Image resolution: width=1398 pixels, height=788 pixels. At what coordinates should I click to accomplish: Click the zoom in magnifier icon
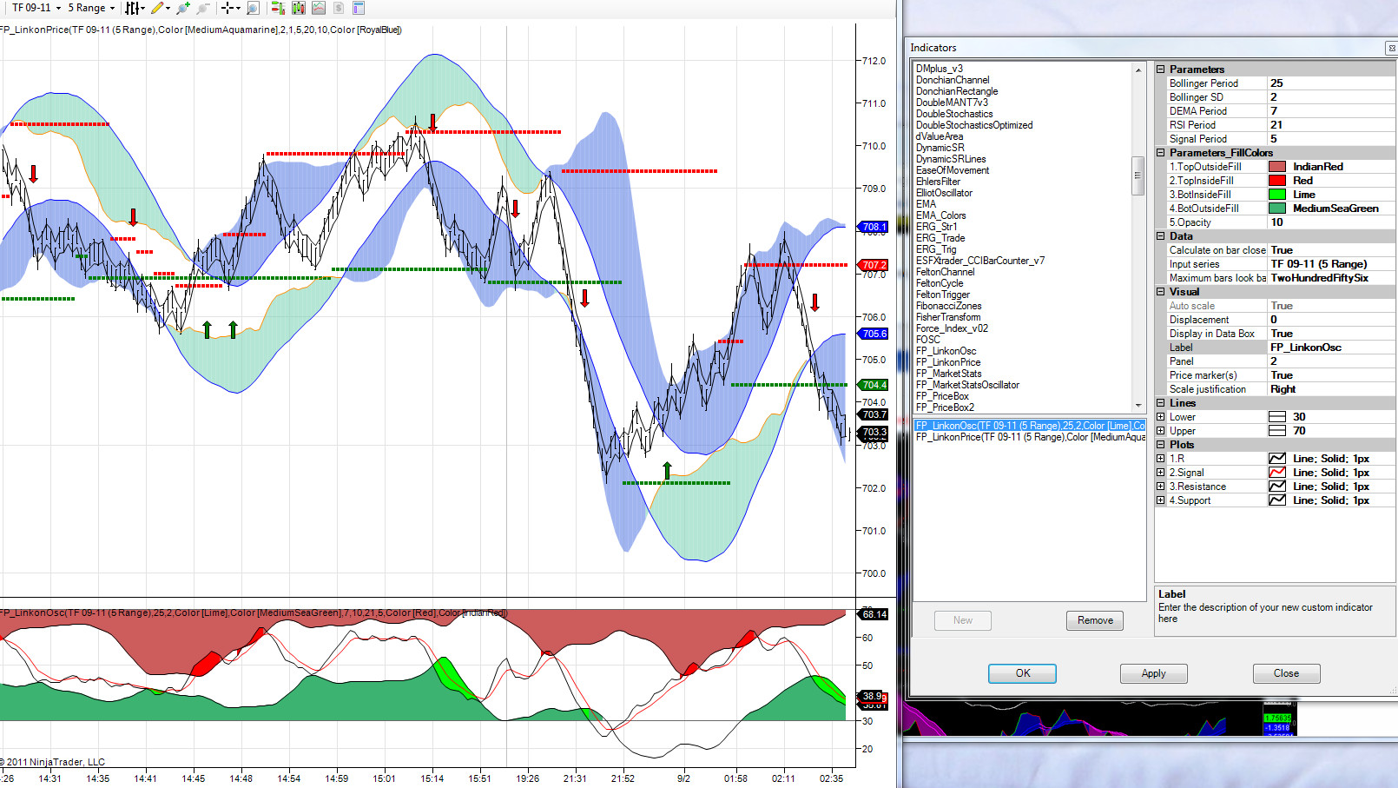[x=182, y=8]
